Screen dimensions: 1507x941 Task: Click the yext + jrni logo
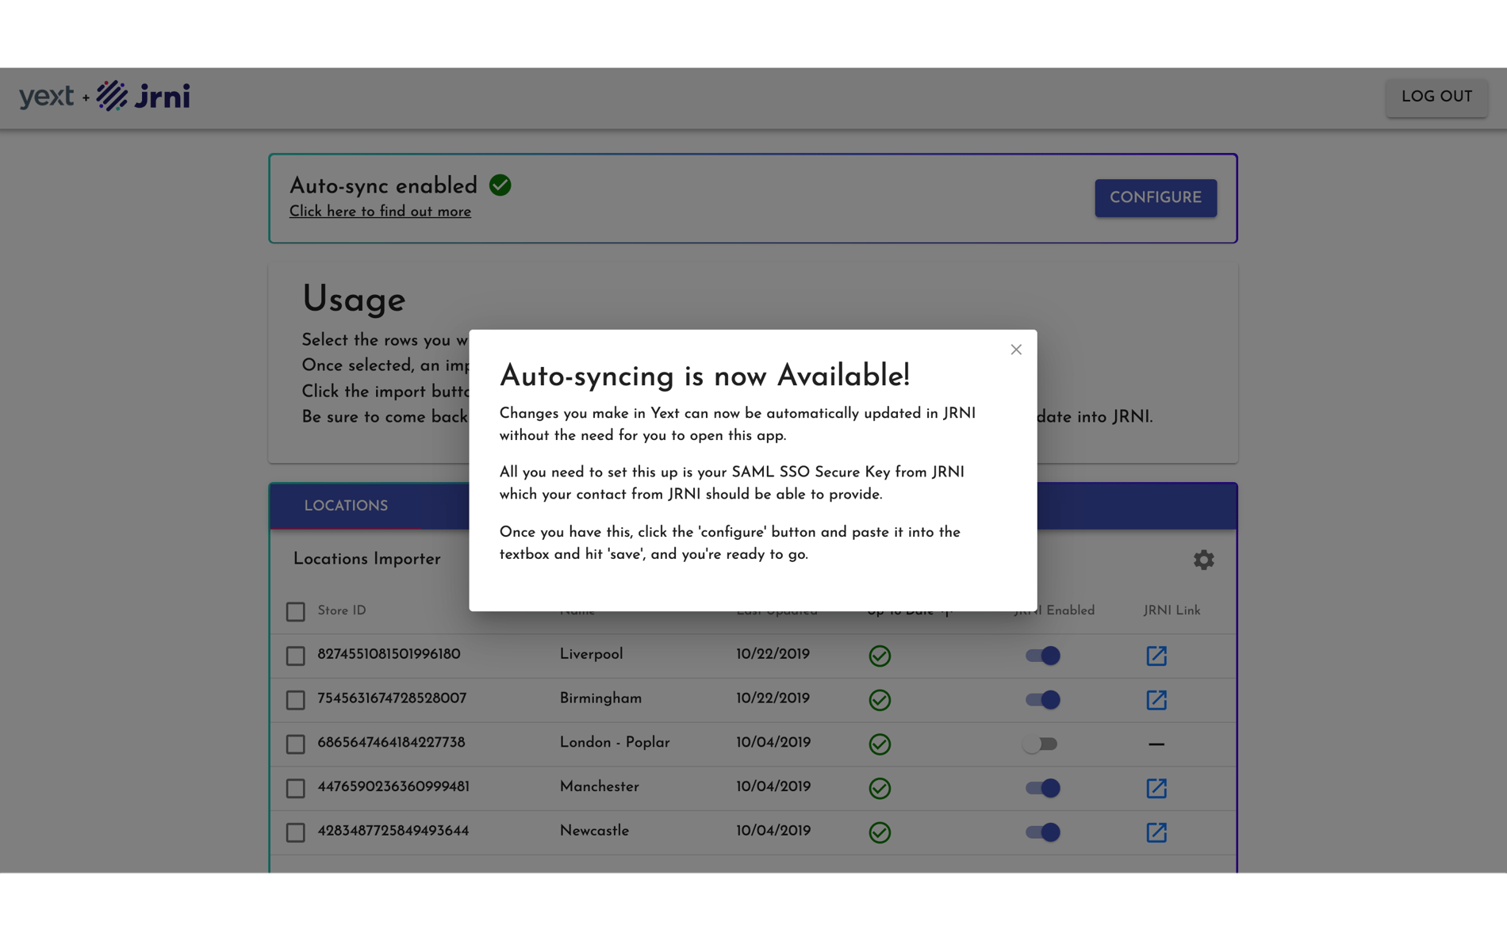tap(105, 96)
